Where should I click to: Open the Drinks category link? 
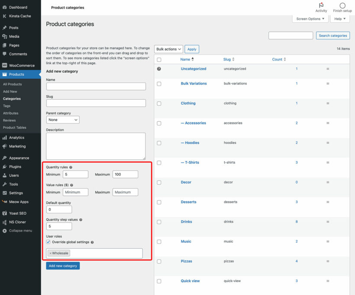186,221
